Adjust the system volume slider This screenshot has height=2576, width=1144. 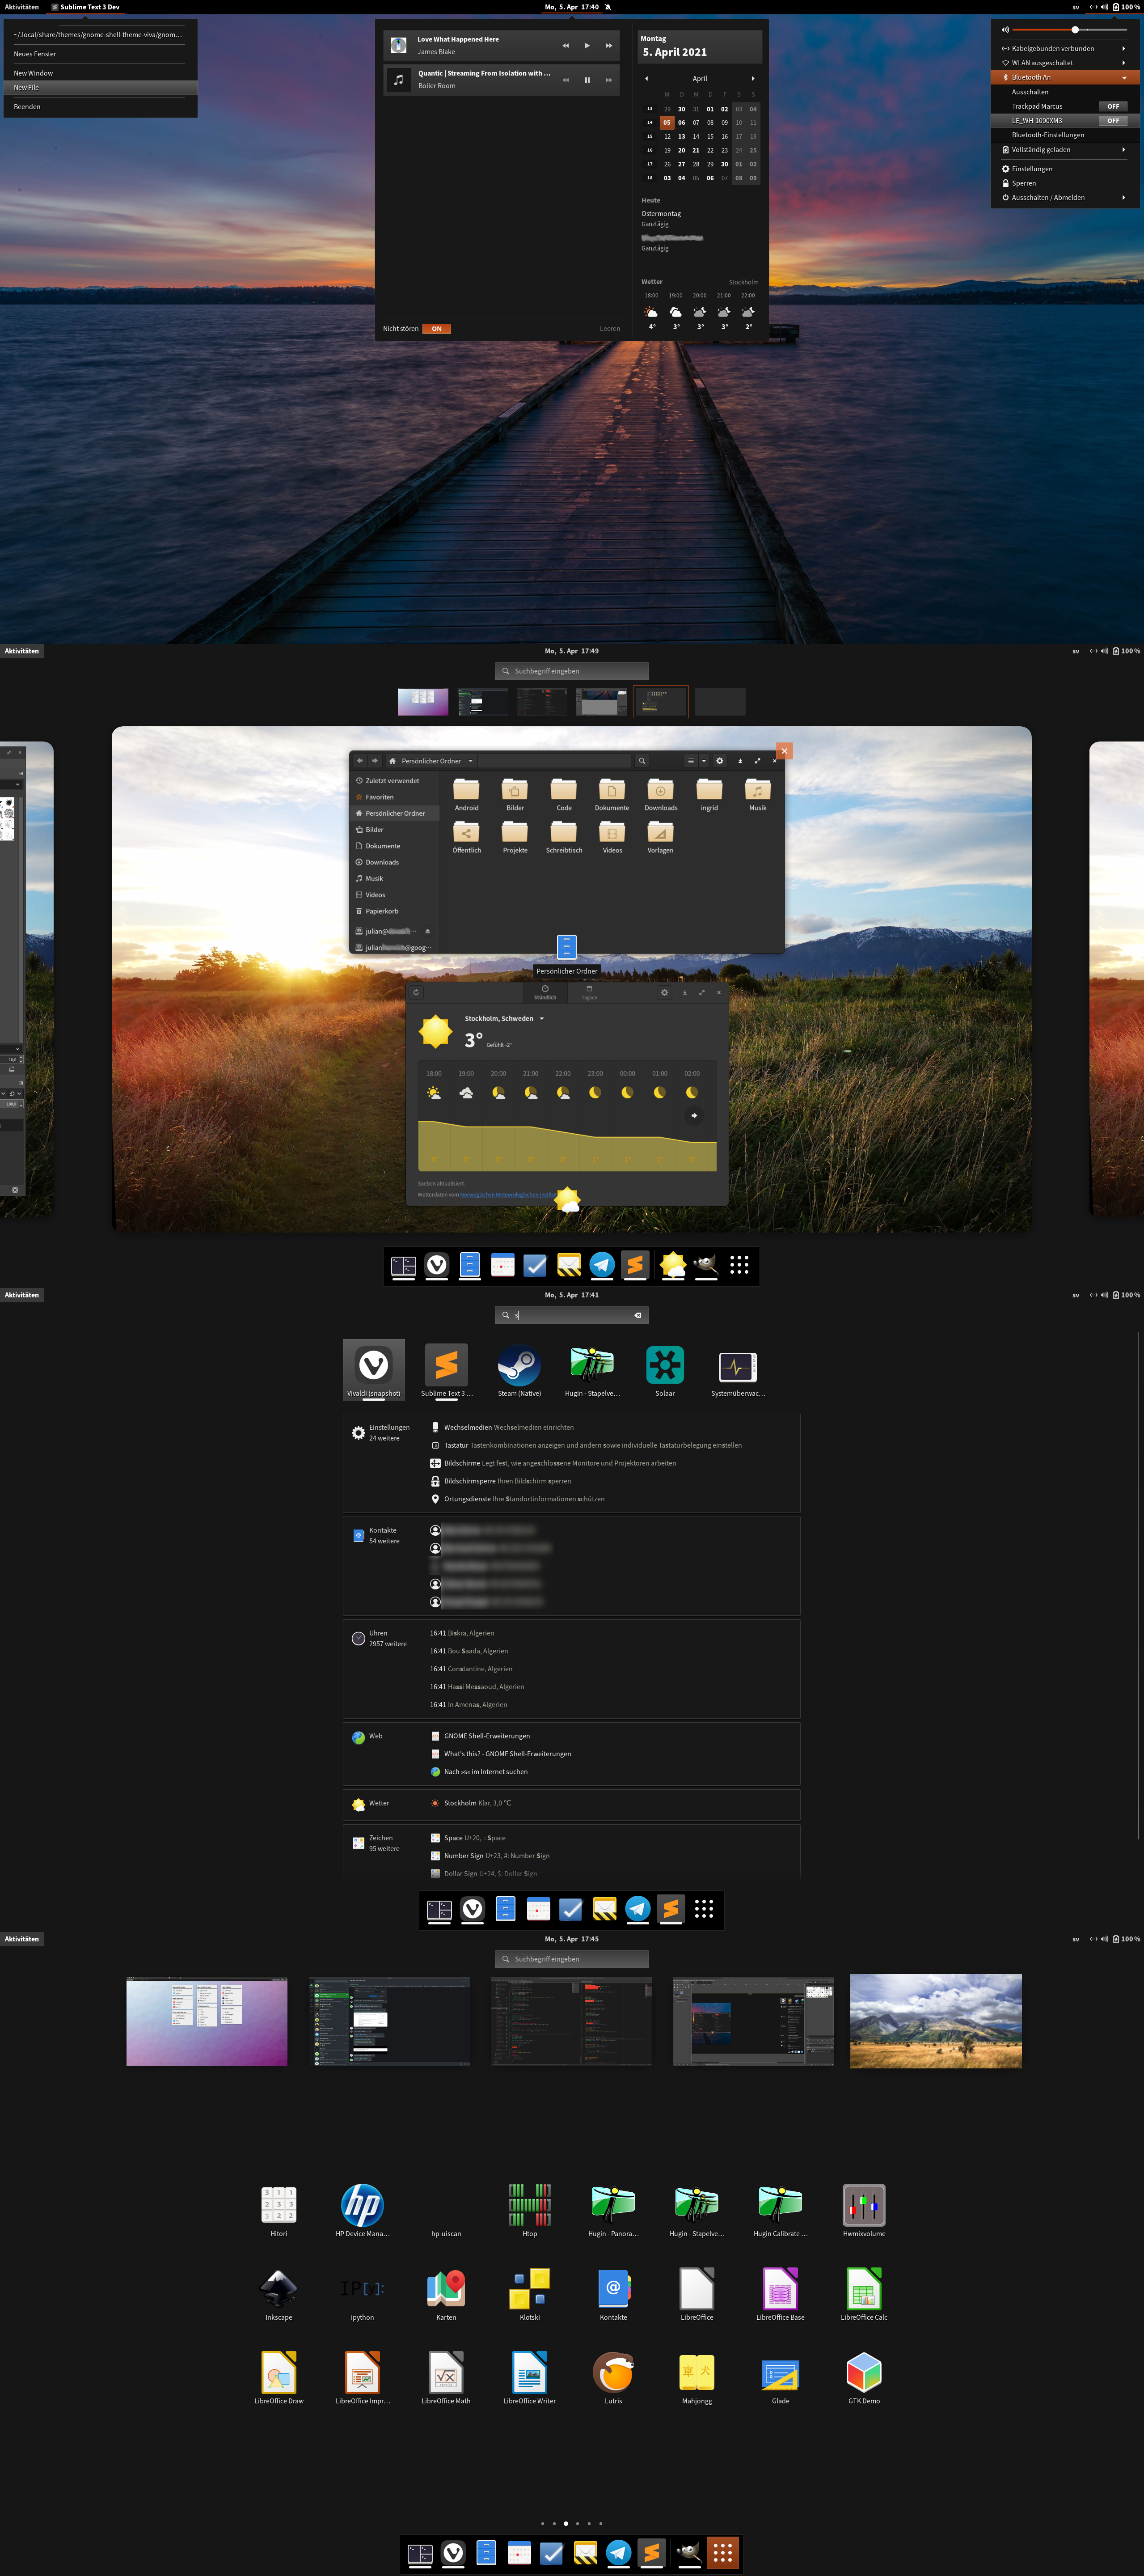coord(1075,30)
